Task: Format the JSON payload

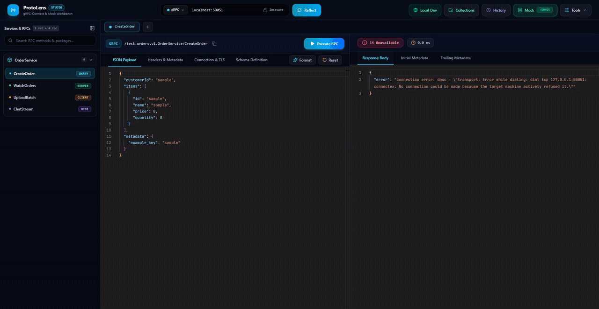Action: 302,60
